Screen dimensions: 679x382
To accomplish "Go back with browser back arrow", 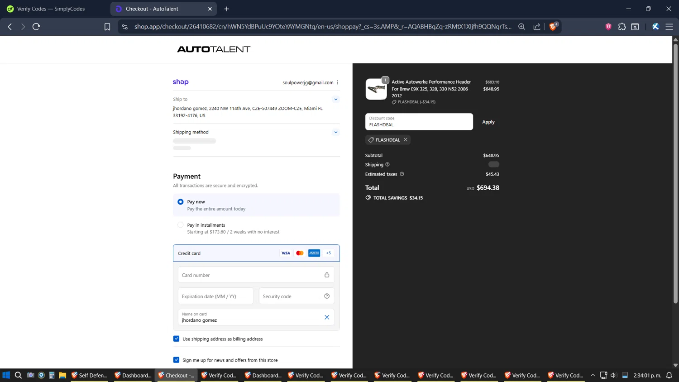I will (x=10, y=27).
